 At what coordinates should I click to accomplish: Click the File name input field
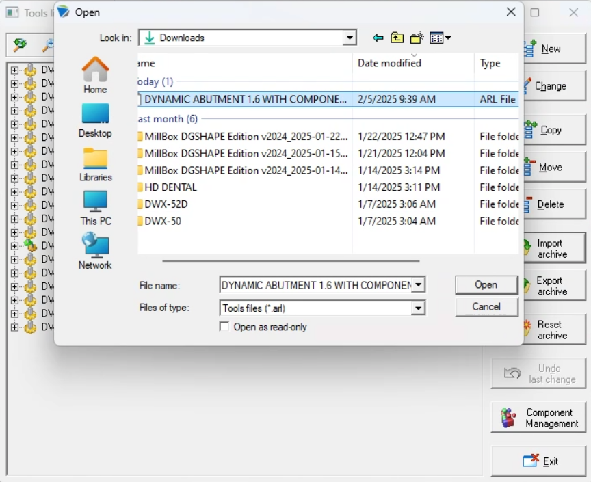pos(316,285)
